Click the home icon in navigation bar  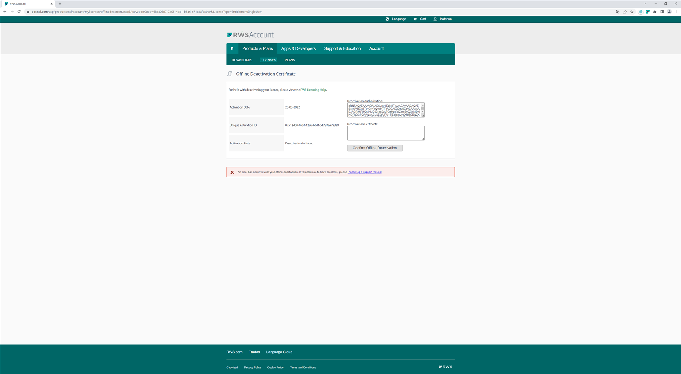(x=232, y=48)
